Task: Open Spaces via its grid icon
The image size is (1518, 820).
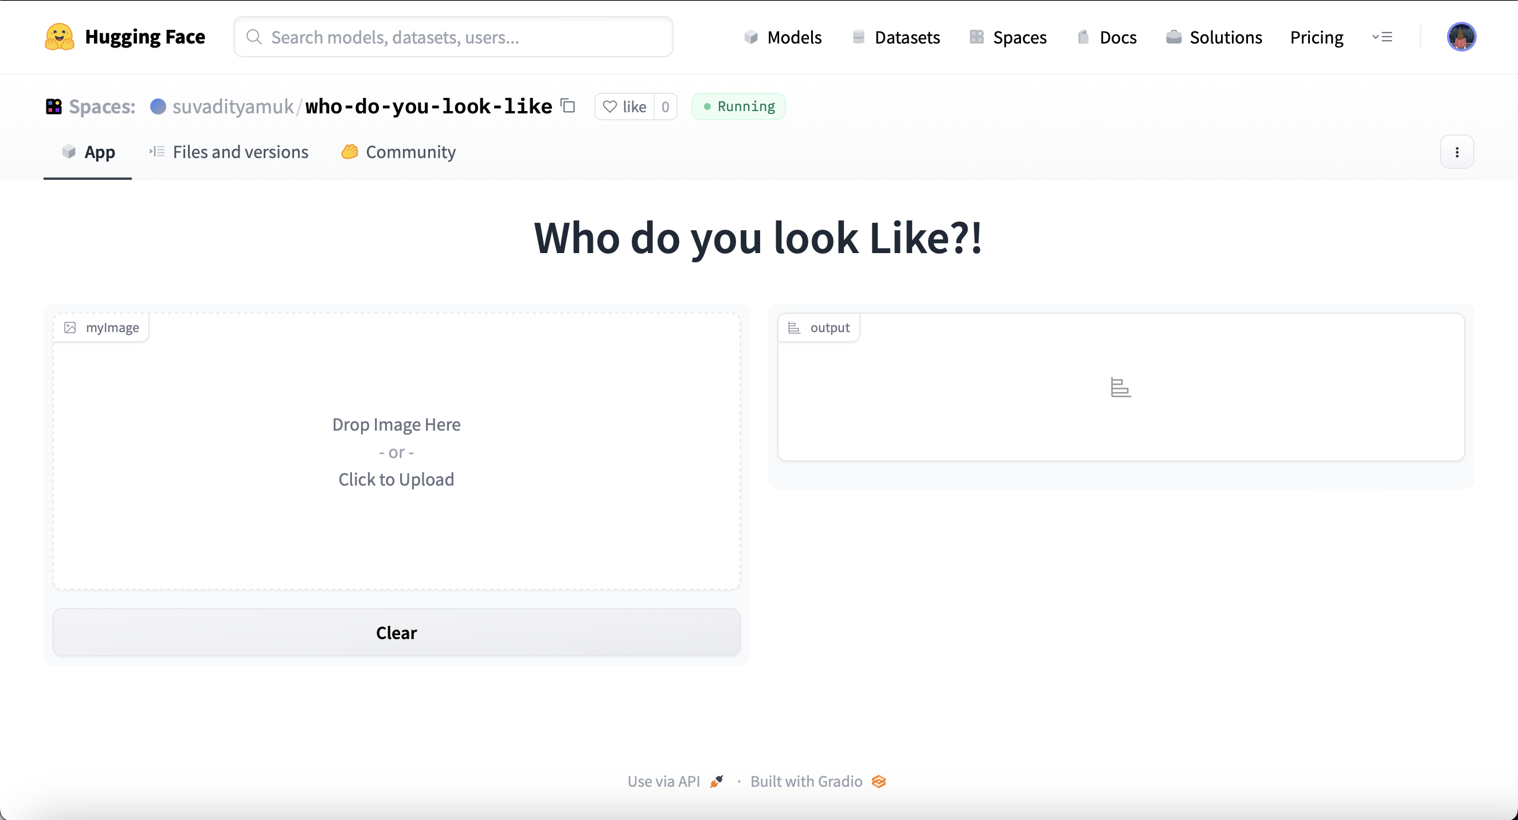Action: point(977,37)
